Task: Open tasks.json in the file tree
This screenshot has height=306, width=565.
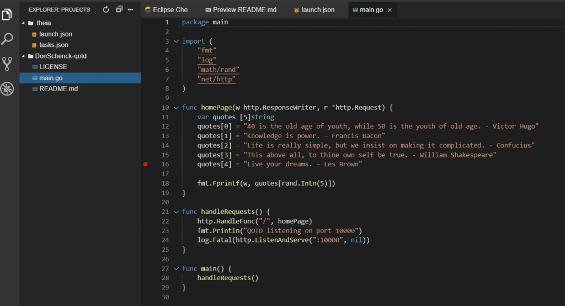Action: [54, 45]
